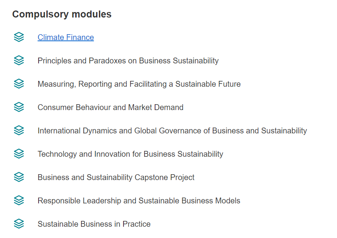This screenshot has height=238, width=337.
Task: Click Consumer Behaviour and Market Demand text
Action: (110, 107)
